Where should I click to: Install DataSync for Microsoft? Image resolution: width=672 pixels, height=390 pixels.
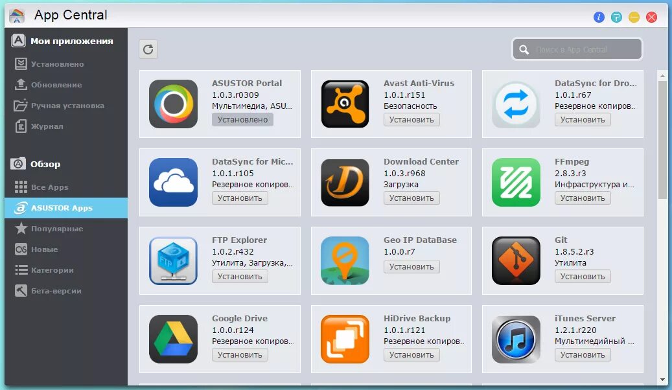pos(240,198)
